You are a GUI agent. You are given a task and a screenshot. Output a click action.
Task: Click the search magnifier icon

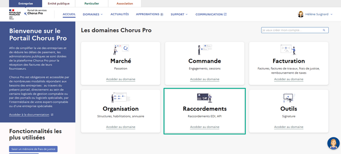[324, 30]
